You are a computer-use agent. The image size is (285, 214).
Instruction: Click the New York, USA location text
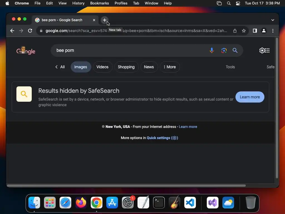(x=118, y=127)
